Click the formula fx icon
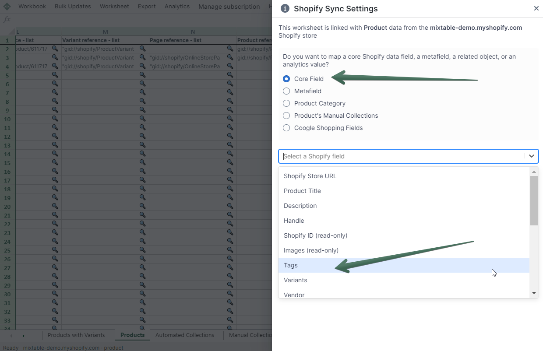 pyautogui.click(x=7, y=20)
